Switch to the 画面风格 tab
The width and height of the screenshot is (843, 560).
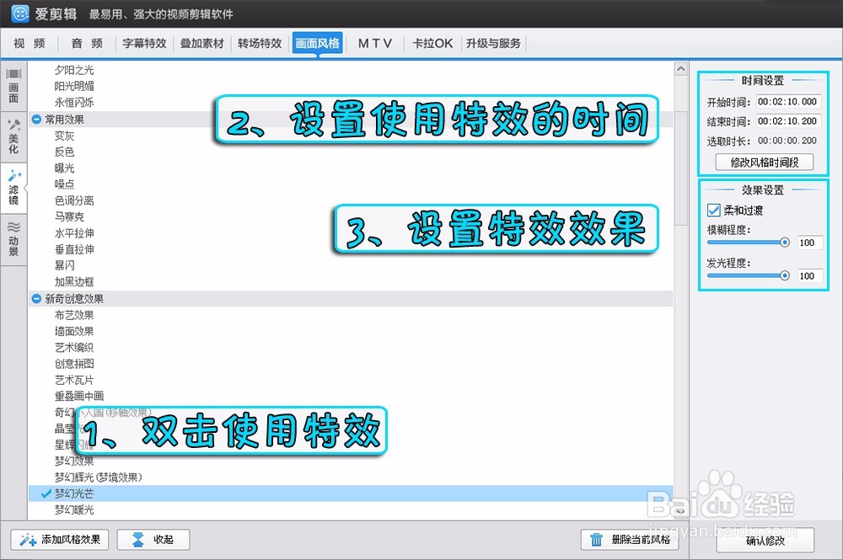[x=317, y=44]
